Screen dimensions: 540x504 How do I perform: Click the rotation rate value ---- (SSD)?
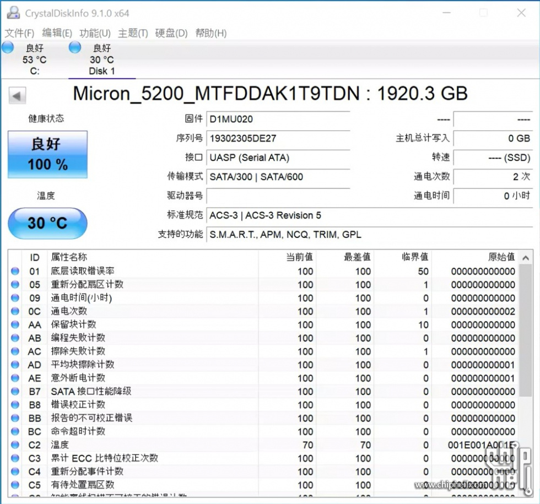click(x=493, y=158)
